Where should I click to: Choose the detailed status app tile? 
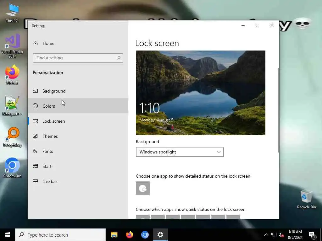pos(143,188)
